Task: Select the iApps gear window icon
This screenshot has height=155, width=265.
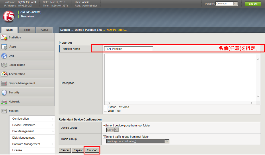Action: pos(4,47)
